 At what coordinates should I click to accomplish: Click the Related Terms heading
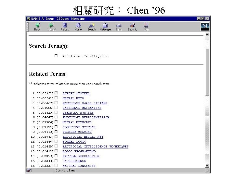tap(48, 74)
